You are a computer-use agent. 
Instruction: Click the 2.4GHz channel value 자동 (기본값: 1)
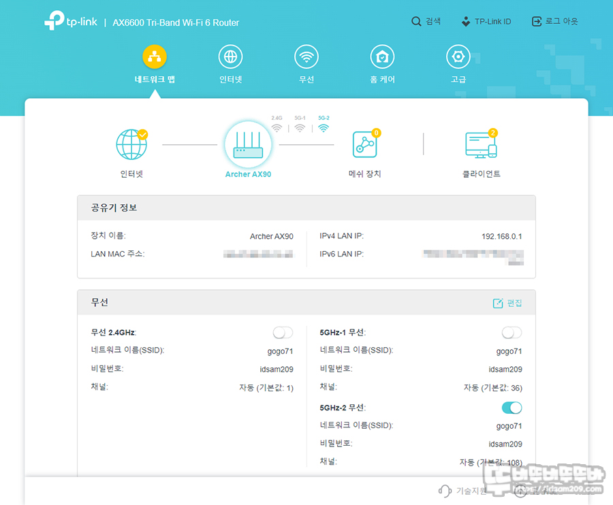tap(266, 388)
